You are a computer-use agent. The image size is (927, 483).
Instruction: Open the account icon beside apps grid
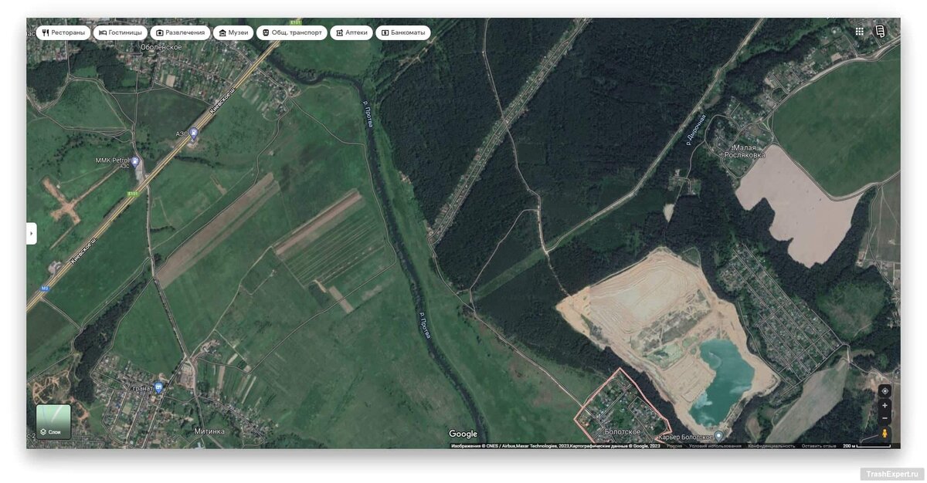(x=879, y=32)
